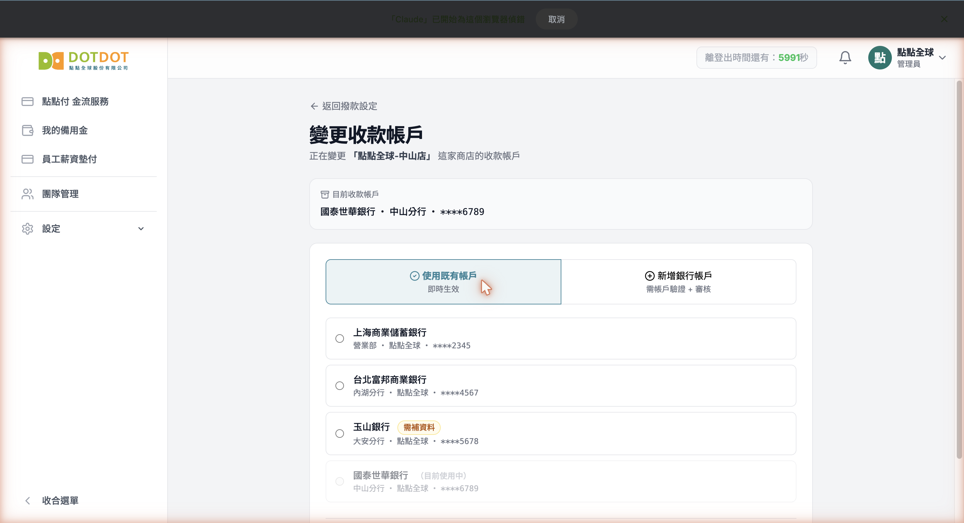Viewport: 964px width, 523px height.
Task: Open 員工薪資墊付 in the sidebar
Action: click(84, 159)
